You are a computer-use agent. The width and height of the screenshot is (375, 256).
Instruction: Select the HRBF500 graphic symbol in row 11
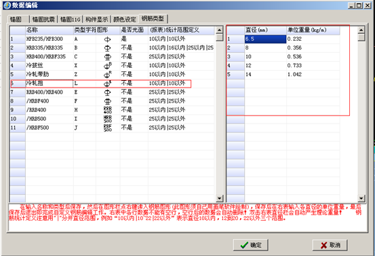pos(108,128)
